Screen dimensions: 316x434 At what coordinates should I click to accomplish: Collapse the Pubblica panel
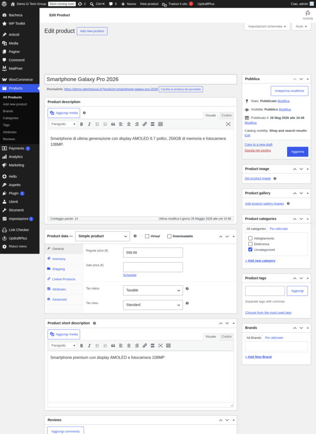click(308, 79)
